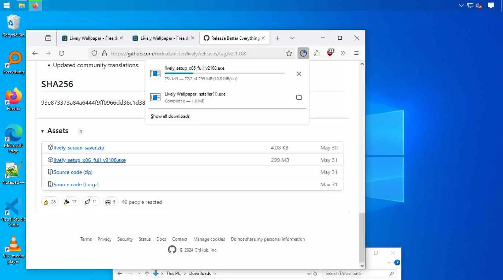Open the uBlock Origin extension icon

point(330,53)
